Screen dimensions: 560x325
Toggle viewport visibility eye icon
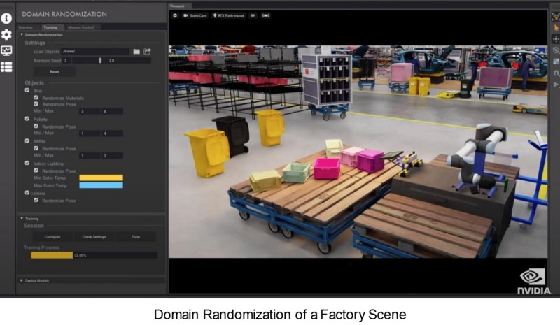click(x=253, y=15)
